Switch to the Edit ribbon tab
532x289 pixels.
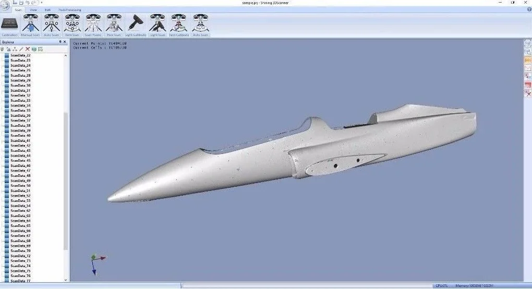[47, 10]
